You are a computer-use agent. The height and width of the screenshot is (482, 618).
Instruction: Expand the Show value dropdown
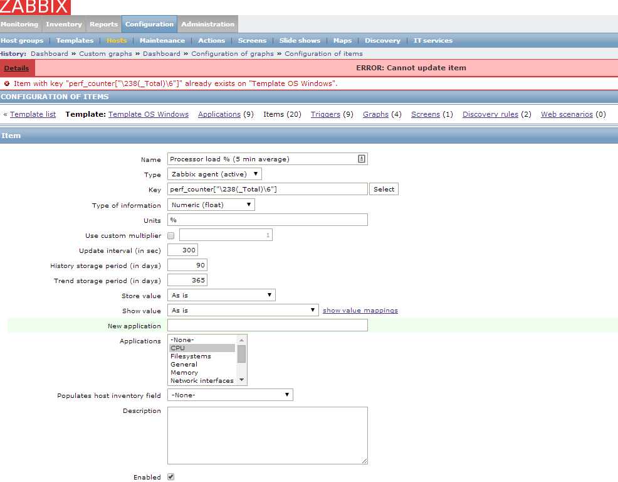[x=243, y=310]
